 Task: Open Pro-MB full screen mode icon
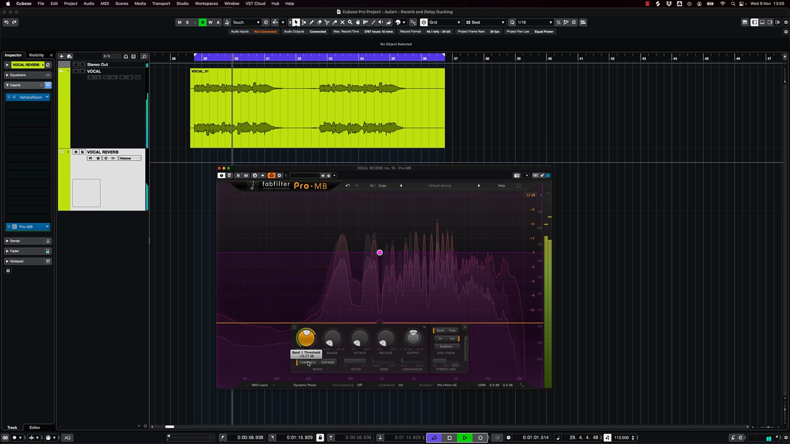(518, 186)
